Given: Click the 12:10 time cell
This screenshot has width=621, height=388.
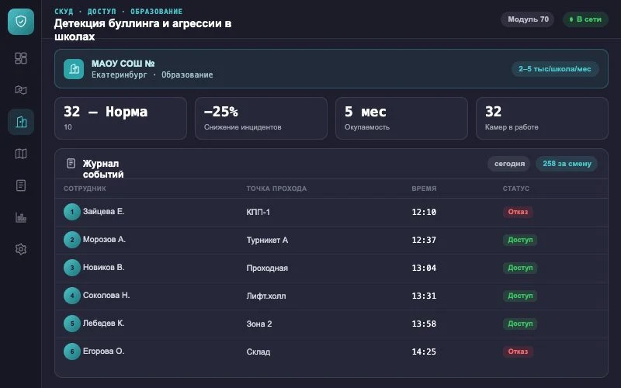Looking at the screenshot, I should click(x=424, y=212).
